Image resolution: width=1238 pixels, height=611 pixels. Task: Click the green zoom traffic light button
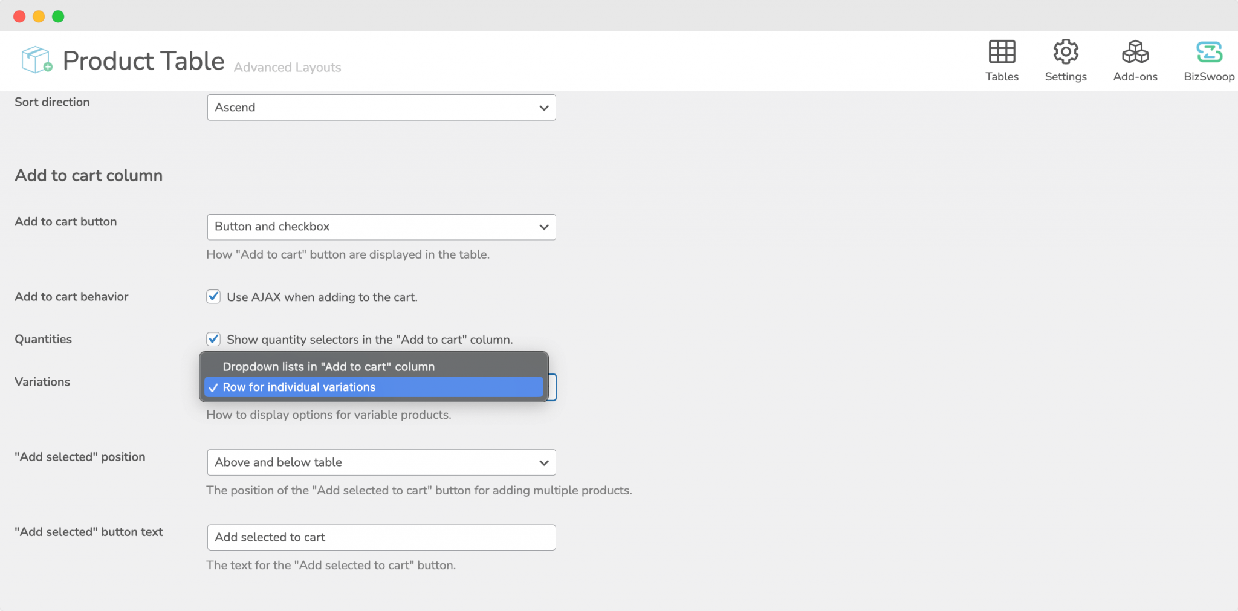pyautogui.click(x=58, y=16)
